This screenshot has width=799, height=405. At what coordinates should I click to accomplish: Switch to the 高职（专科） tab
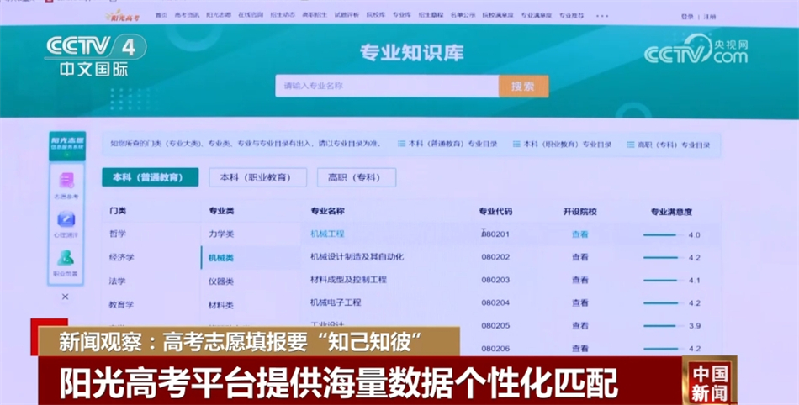355,177
